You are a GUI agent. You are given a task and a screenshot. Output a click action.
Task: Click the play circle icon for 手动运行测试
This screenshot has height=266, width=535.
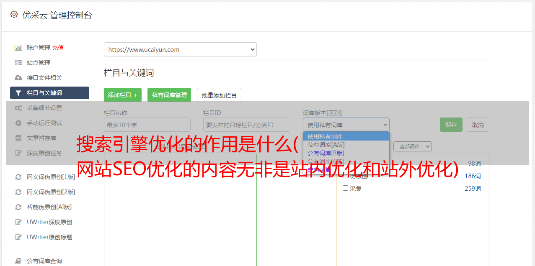tap(18, 123)
